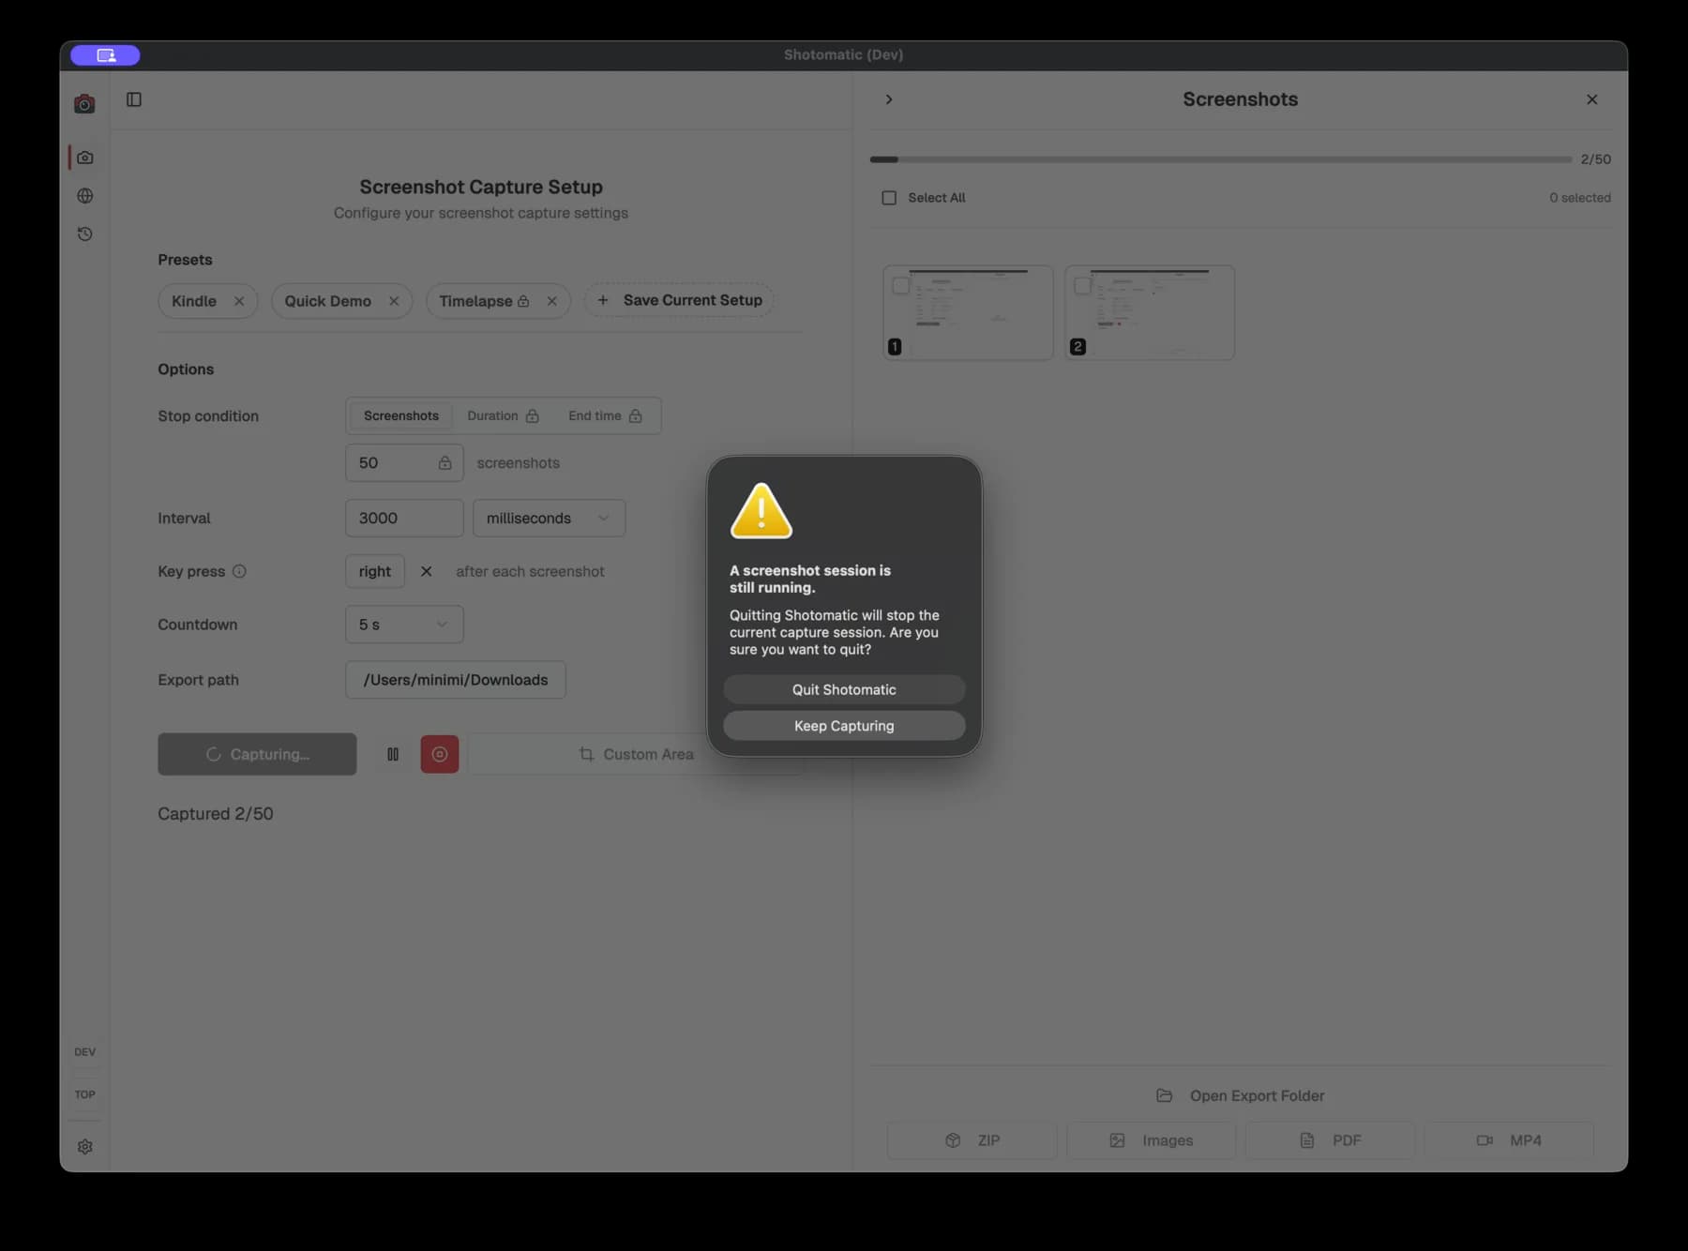This screenshot has width=1688, height=1251.
Task: Stop capture with the red stop button
Action: [440, 754]
